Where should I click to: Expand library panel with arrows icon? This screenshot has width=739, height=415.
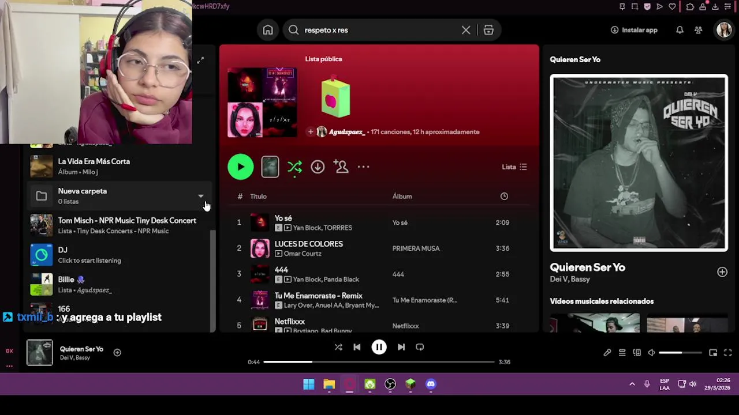coord(200,61)
